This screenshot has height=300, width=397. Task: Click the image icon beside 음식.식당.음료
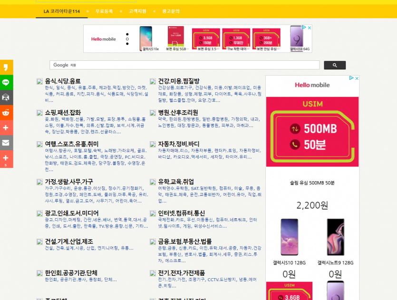pyautogui.click(x=40, y=81)
